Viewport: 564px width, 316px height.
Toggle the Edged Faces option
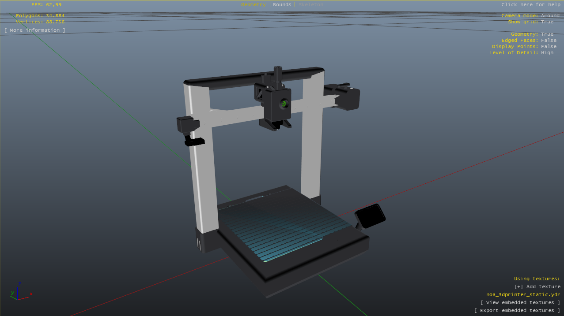[529, 40]
